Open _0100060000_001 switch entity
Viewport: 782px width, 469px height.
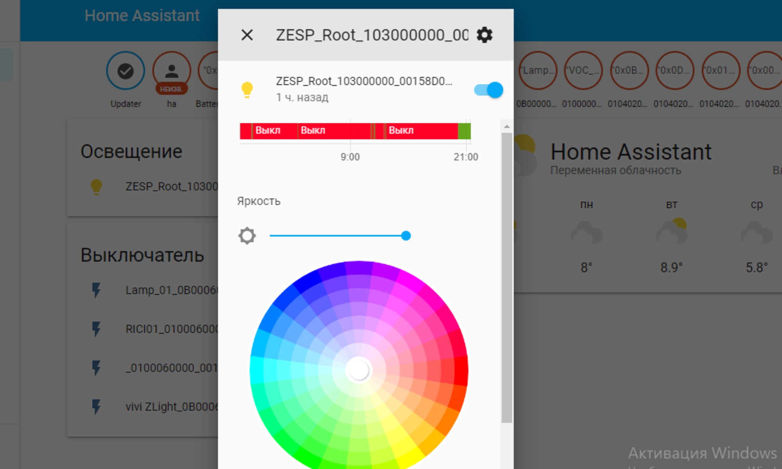pos(172,368)
